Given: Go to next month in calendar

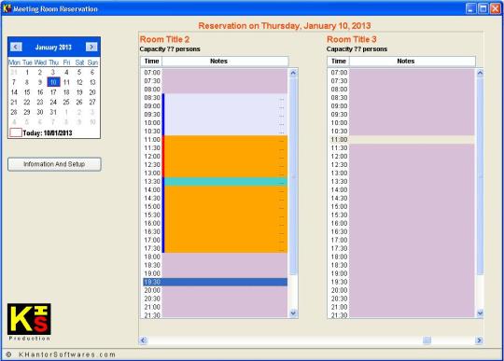Looking at the screenshot, I should (x=91, y=47).
